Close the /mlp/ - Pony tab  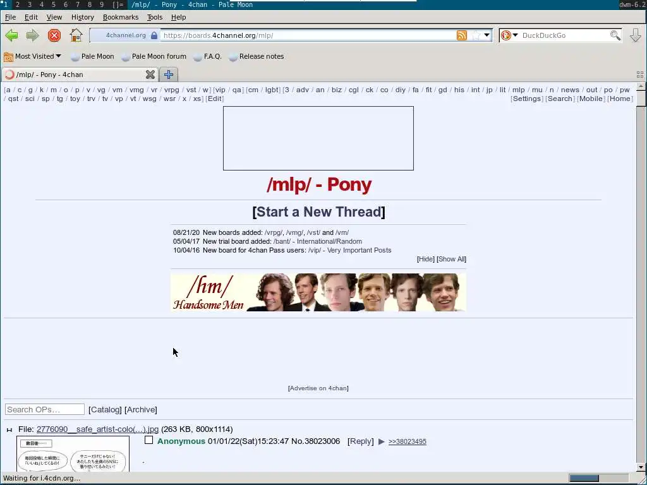click(x=150, y=75)
